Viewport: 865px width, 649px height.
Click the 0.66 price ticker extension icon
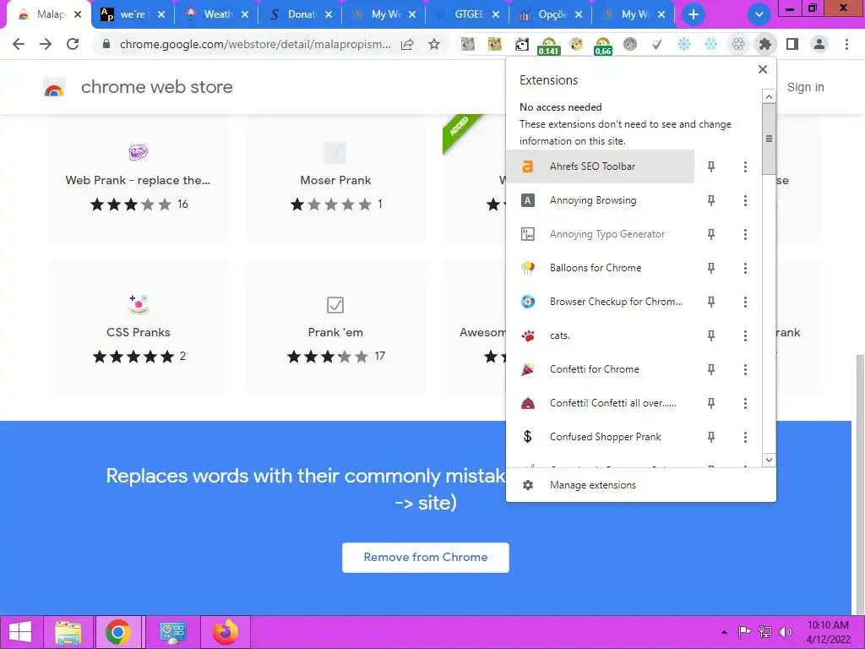coord(603,46)
